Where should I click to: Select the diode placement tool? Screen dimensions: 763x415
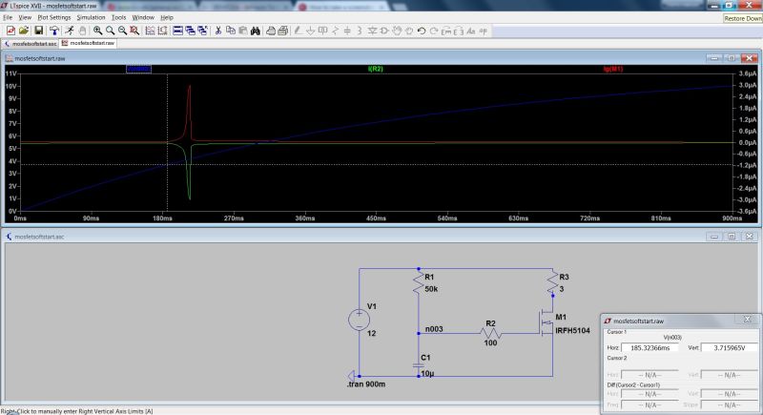(x=372, y=31)
